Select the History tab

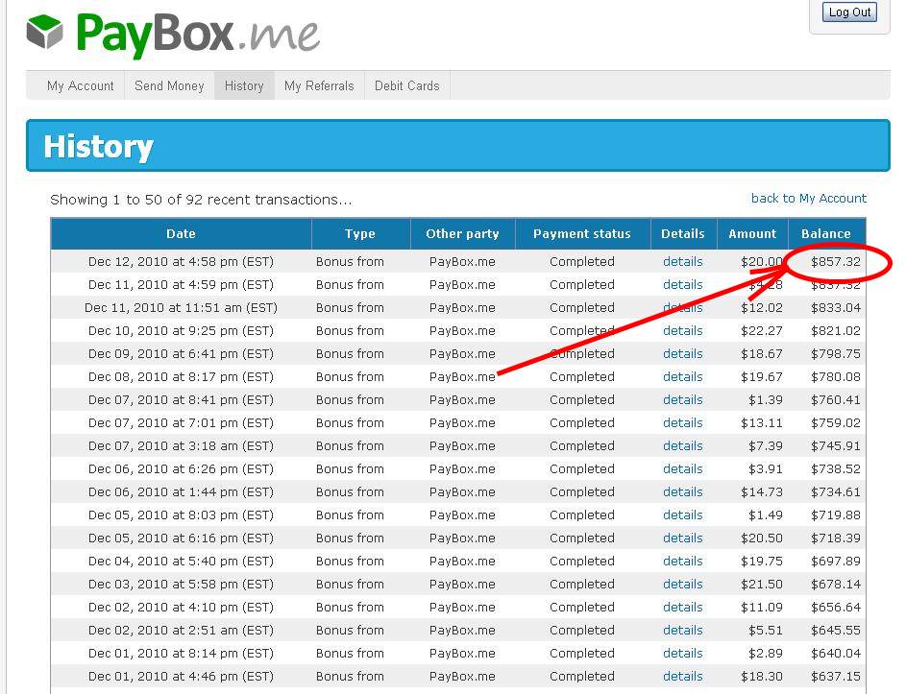click(244, 85)
